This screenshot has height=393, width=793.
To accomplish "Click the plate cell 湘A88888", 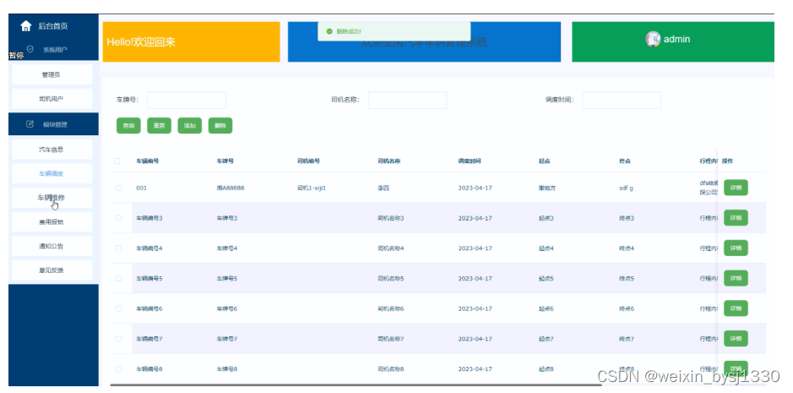I will [231, 188].
